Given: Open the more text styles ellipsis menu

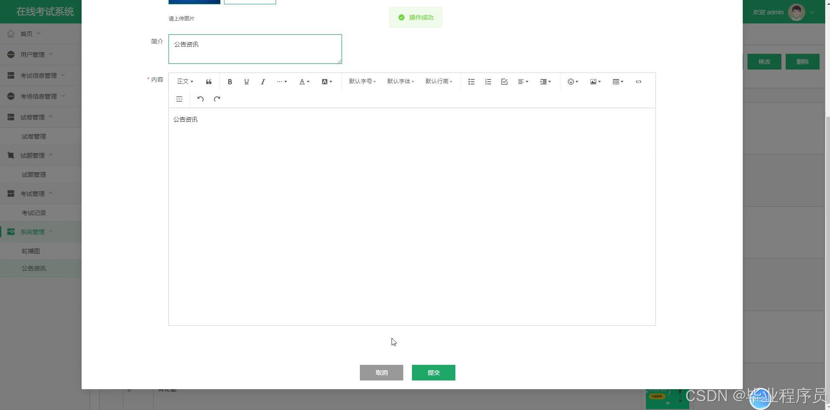Looking at the screenshot, I should (x=282, y=82).
